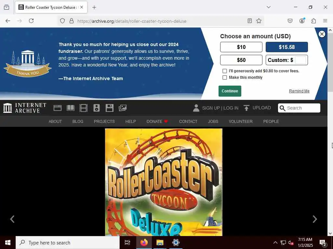The width and height of the screenshot is (333, 249).
Task: Bookmark this page with the star
Action: tap(259, 21)
